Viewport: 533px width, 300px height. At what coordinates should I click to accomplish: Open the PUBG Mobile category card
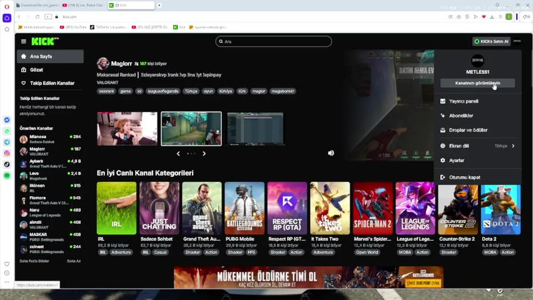pos(244,208)
